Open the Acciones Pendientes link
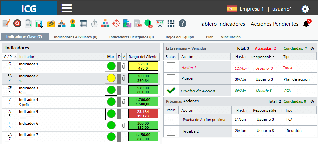Image resolution: width=318 pixels, height=145 pixels. coord(275,24)
